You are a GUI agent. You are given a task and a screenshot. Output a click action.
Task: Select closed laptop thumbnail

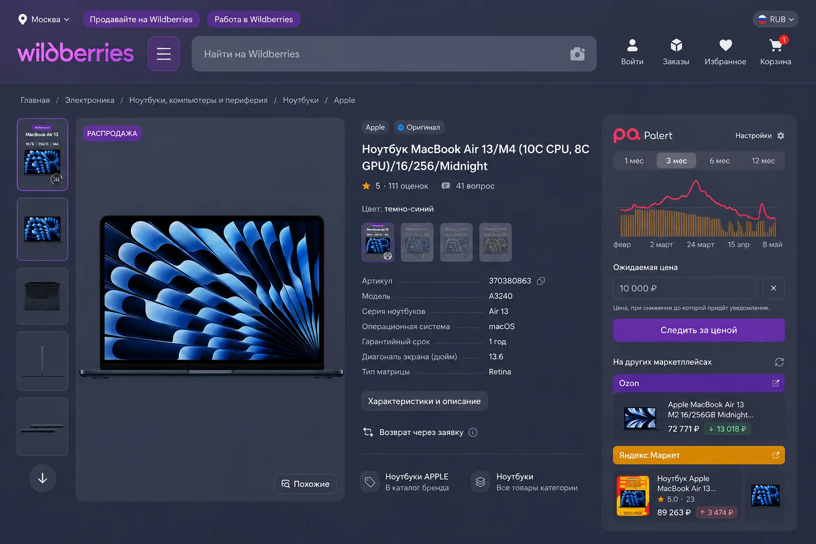click(x=42, y=427)
